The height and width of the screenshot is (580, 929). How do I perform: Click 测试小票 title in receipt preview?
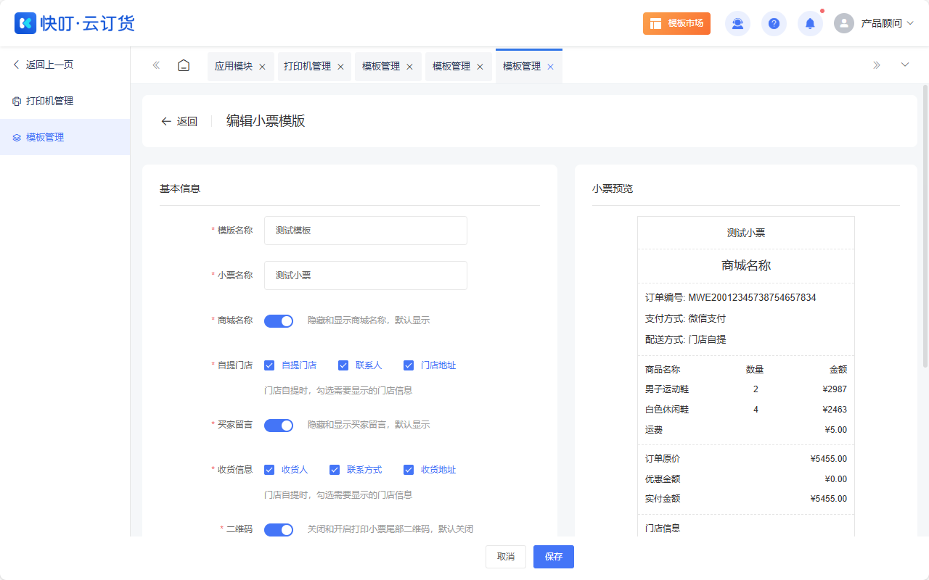pyautogui.click(x=746, y=233)
